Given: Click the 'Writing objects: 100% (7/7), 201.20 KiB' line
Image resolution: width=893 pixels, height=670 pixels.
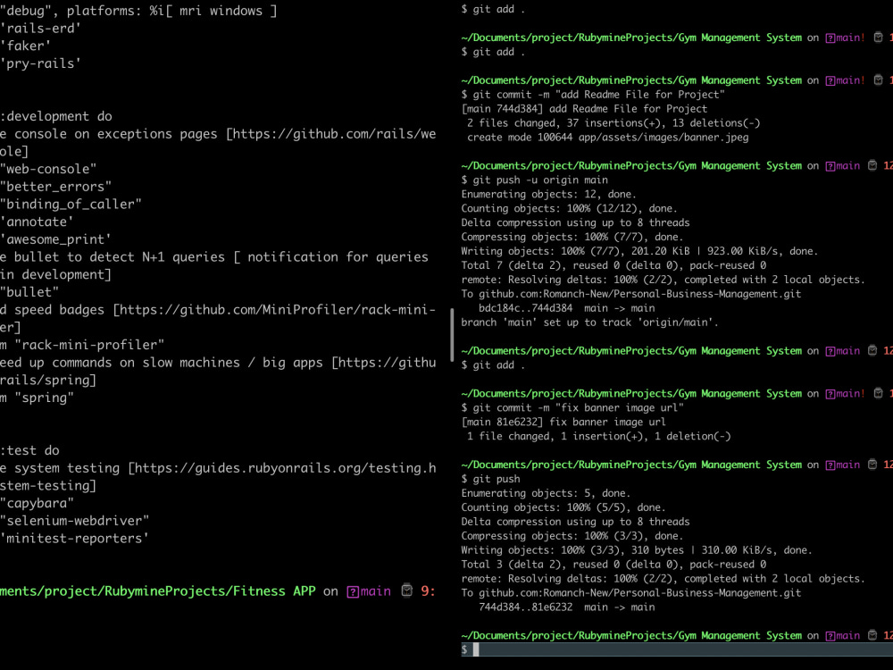Looking at the screenshot, I should pos(639,251).
